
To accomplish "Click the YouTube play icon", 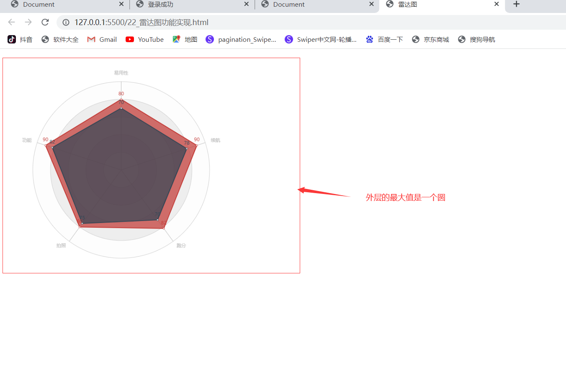I will tap(130, 39).
